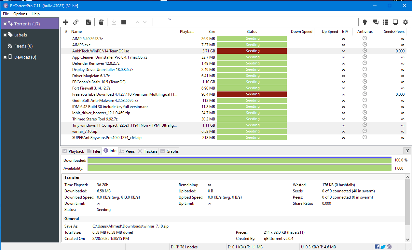
Task: Click the Remove torrent trash icon
Action: click(x=101, y=22)
